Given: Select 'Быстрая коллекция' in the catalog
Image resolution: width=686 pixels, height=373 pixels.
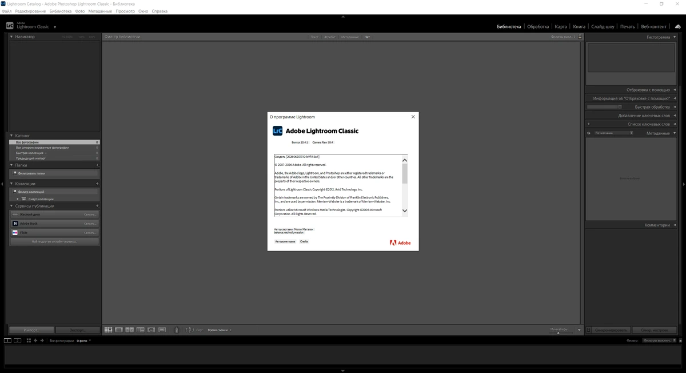Looking at the screenshot, I should point(55,153).
